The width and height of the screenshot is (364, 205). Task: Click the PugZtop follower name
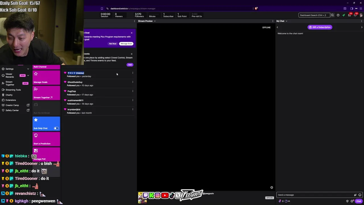(72, 91)
